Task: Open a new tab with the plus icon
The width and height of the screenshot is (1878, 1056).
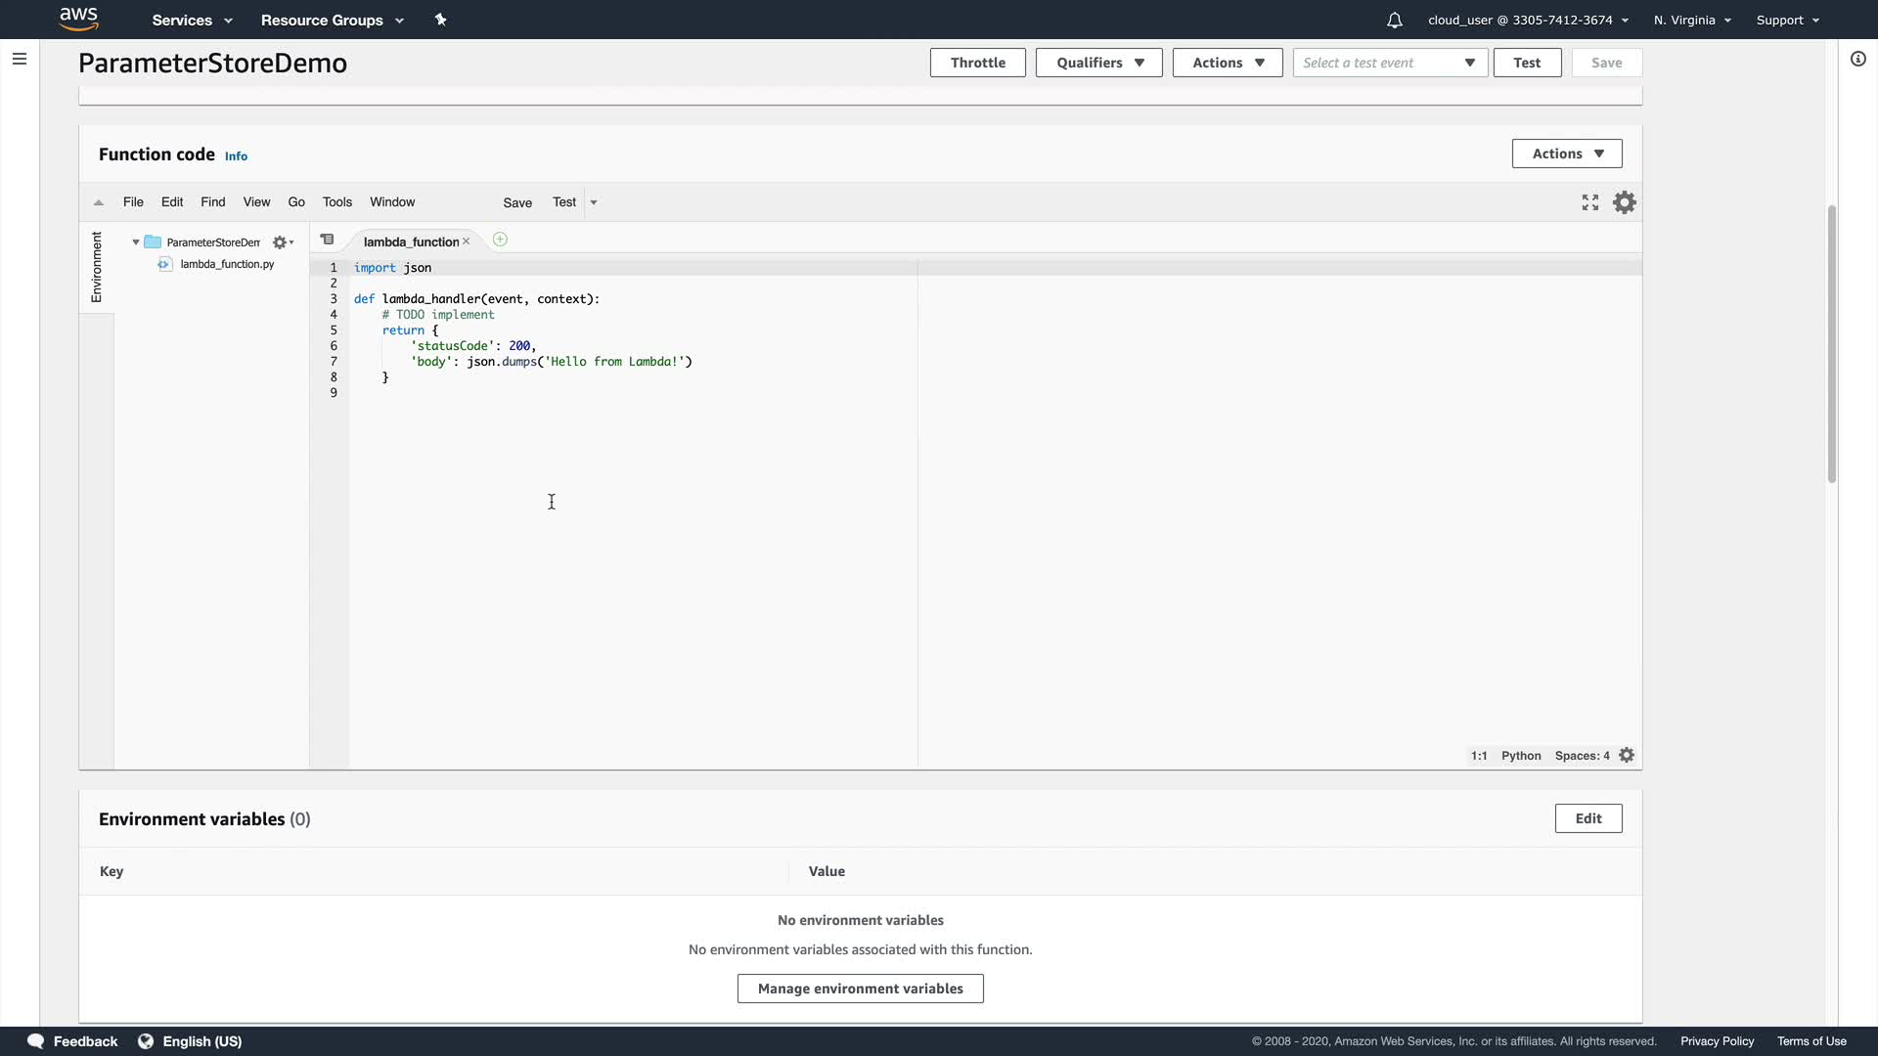Action: coord(500,240)
